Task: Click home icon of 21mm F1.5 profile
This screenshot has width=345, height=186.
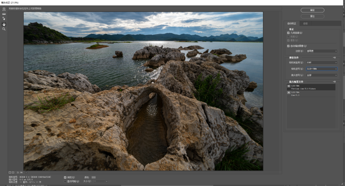Action: coord(289,93)
